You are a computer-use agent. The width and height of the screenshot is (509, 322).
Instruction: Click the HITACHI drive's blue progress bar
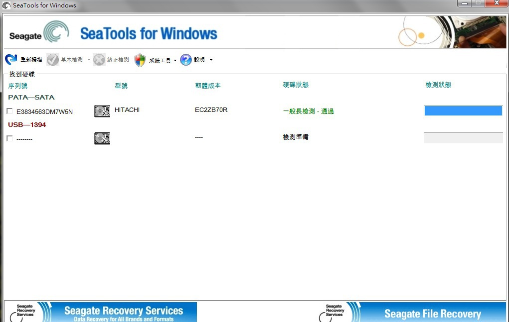(x=463, y=110)
